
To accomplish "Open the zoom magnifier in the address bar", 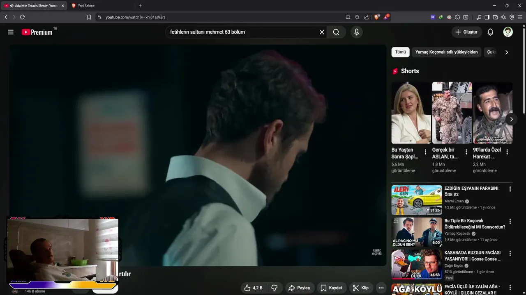I will pyautogui.click(x=357, y=17).
